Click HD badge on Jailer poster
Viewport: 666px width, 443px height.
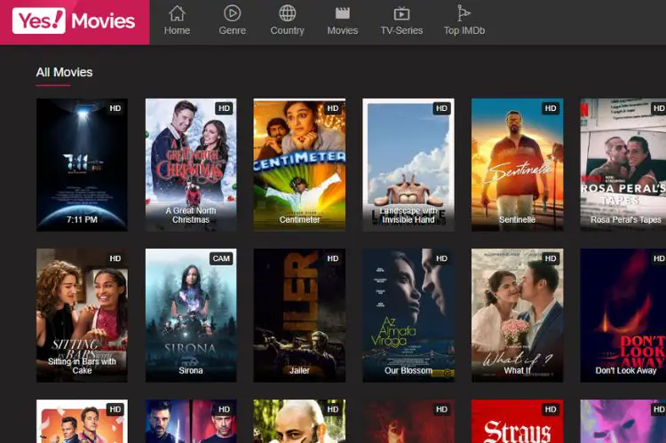333,258
